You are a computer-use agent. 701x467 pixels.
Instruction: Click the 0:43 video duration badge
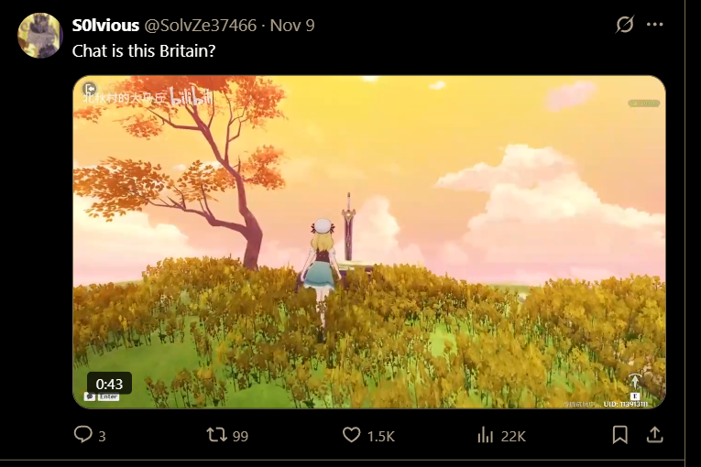[x=109, y=384]
